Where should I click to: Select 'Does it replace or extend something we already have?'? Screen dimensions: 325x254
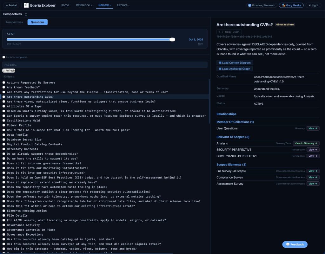[x=105, y=182]
